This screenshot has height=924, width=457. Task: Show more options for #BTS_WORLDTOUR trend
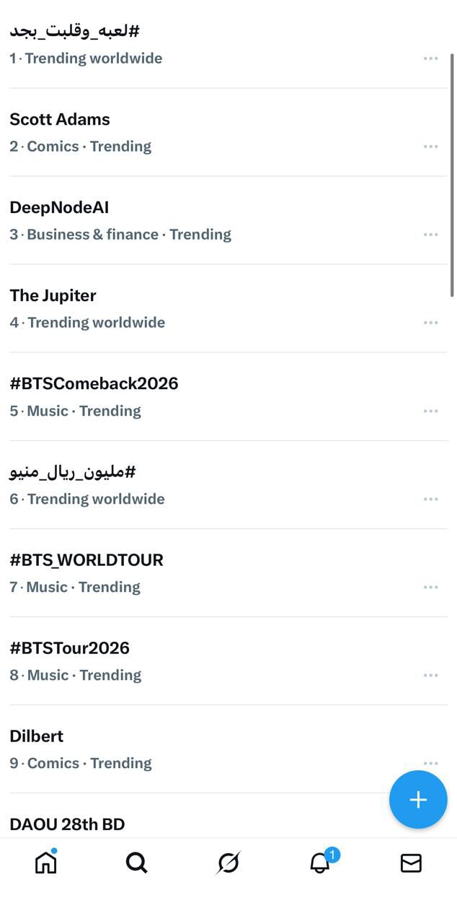[x=430, y=587]
